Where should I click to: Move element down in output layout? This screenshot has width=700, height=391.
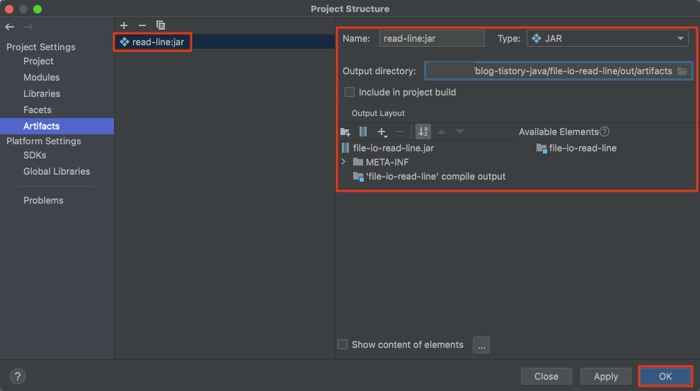[x=460, y=132]
